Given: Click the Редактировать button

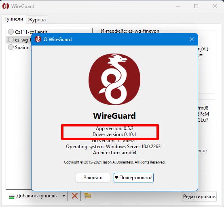Looking at the screenshot, I should coord(199,197).
